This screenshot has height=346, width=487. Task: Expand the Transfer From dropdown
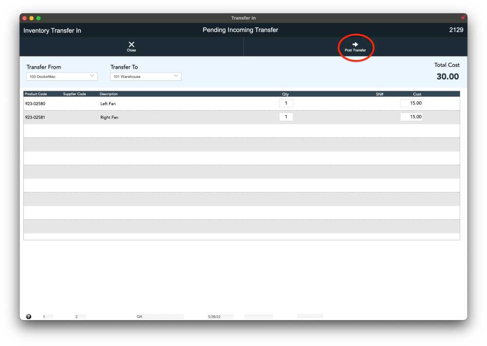(62, 77)
